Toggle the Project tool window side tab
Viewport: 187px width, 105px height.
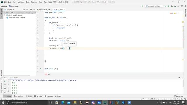[x=1, y=13]
